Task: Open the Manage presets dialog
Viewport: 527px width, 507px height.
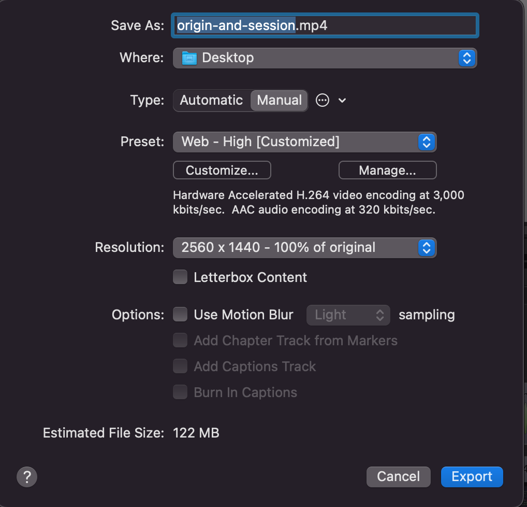Action: pyautogui.click(x=387, y=170)
